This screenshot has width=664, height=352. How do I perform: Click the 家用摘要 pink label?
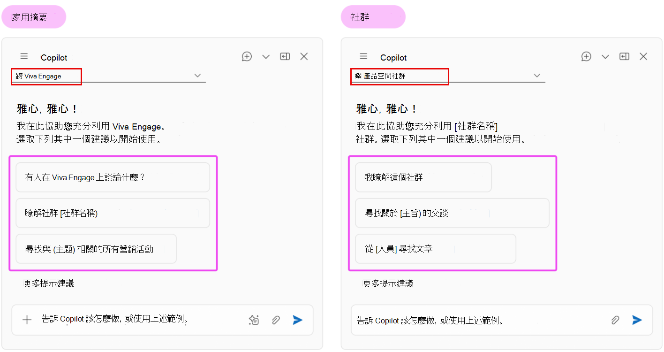point(34,17)
